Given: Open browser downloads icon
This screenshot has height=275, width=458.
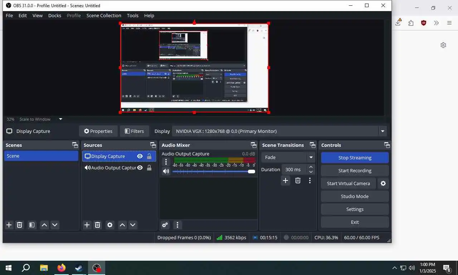Looking at the screenshot, I should click(x=398, y=22).
